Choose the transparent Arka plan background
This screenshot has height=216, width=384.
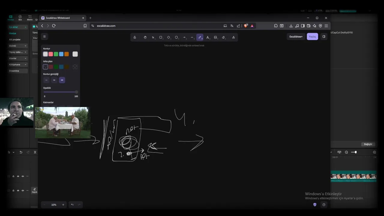pyautogui.click(x=45, y=67)
